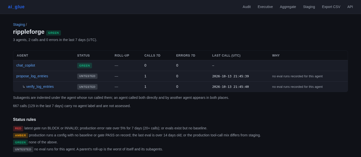Viewport: 361px width, 157px height.
Task: Click the GREEN status of chat_copilot
Action: click(x=85, y=66)
